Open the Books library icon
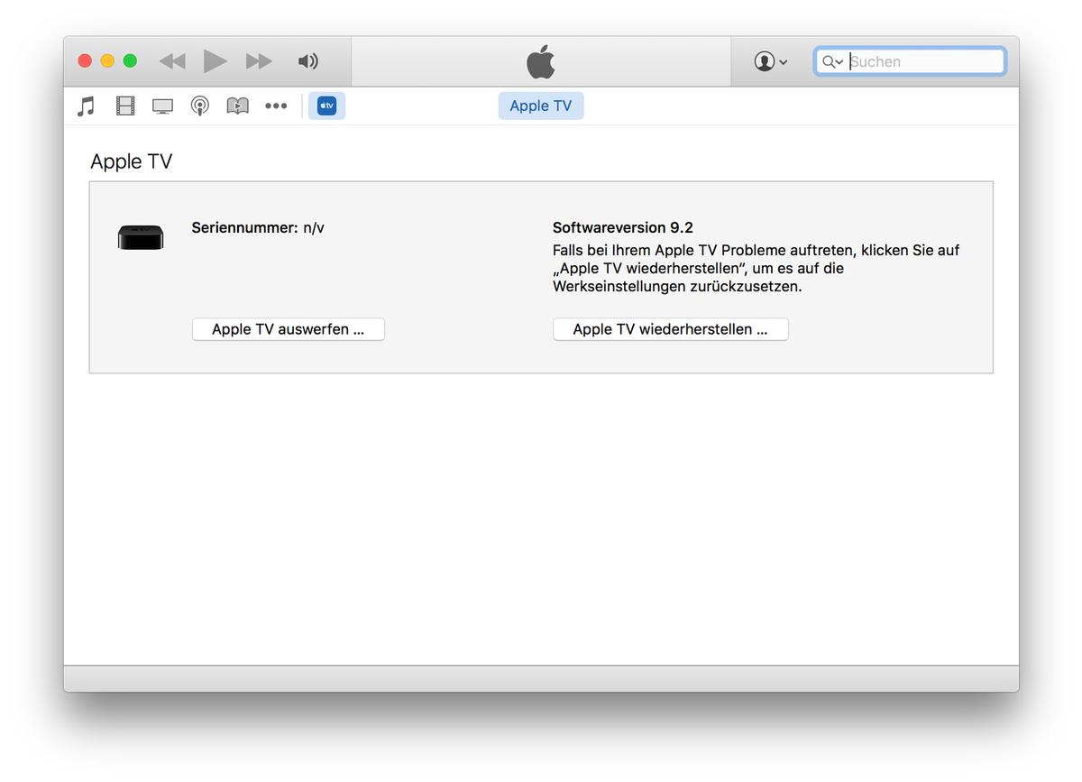The width and height of the screenshot is (1082, 782). [x=237, y=106]
